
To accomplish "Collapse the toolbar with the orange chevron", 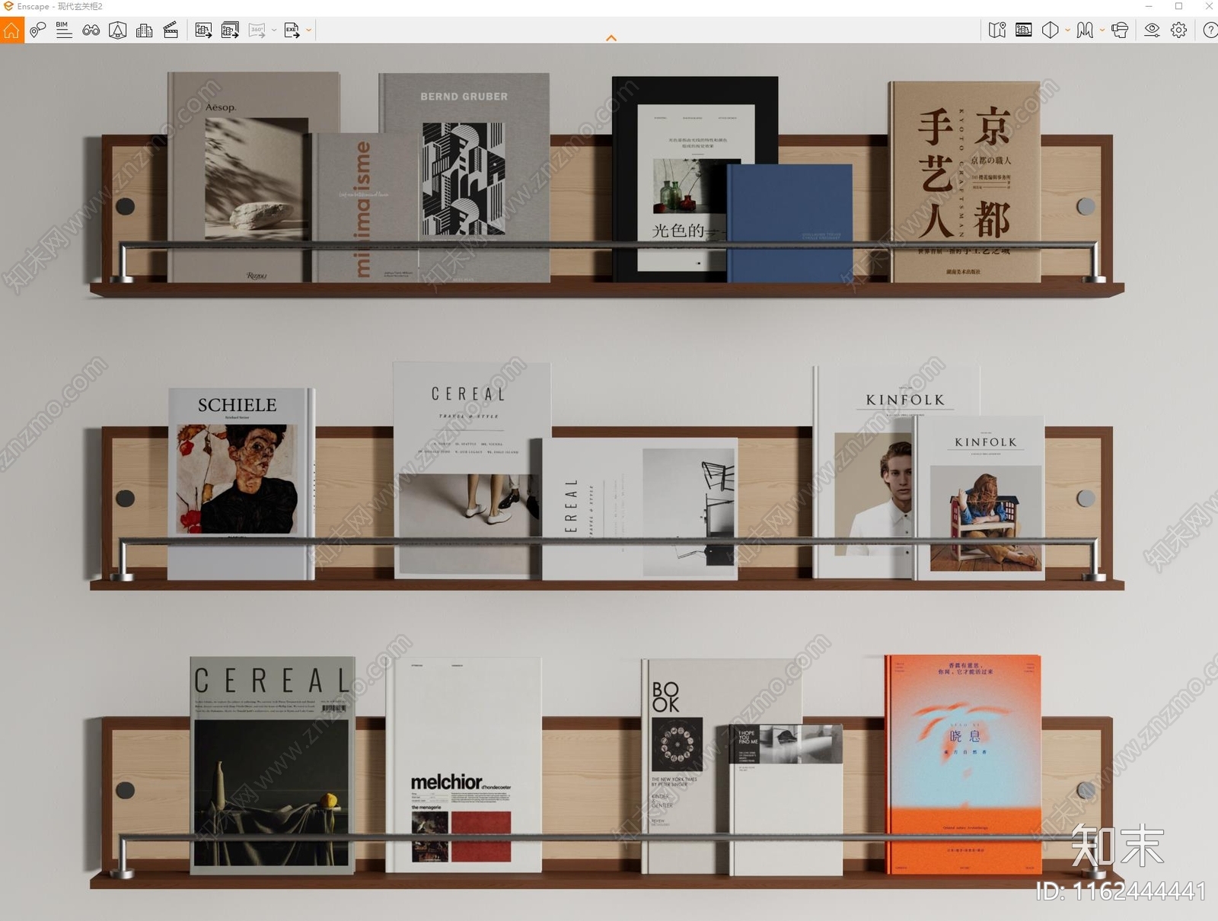I will point(611,38).
